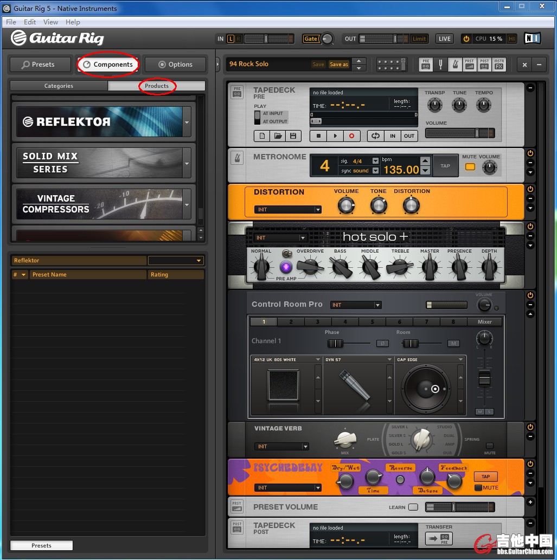Open the Edit menu
Screen dimensions: 557x560
pos(30,22)
